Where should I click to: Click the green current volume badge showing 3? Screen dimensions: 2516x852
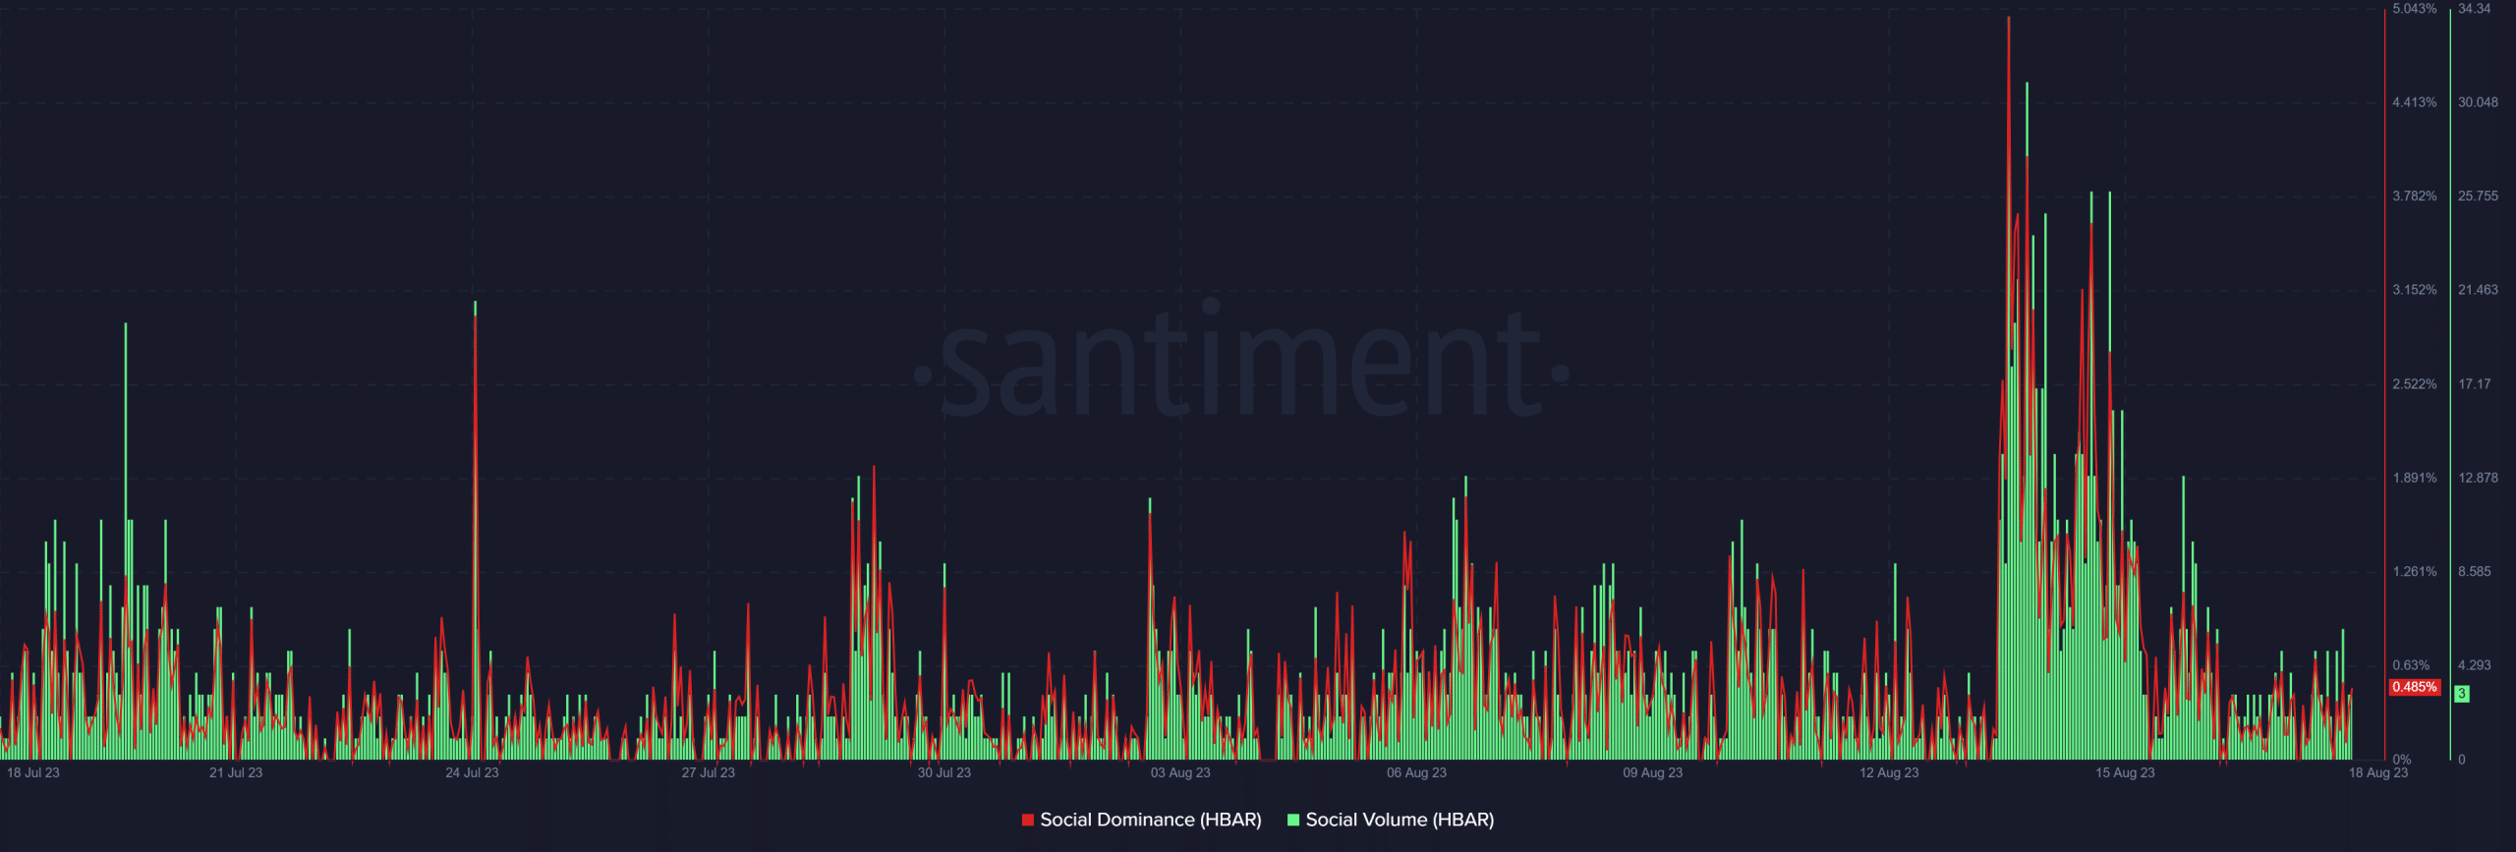tap(2462, 694)
